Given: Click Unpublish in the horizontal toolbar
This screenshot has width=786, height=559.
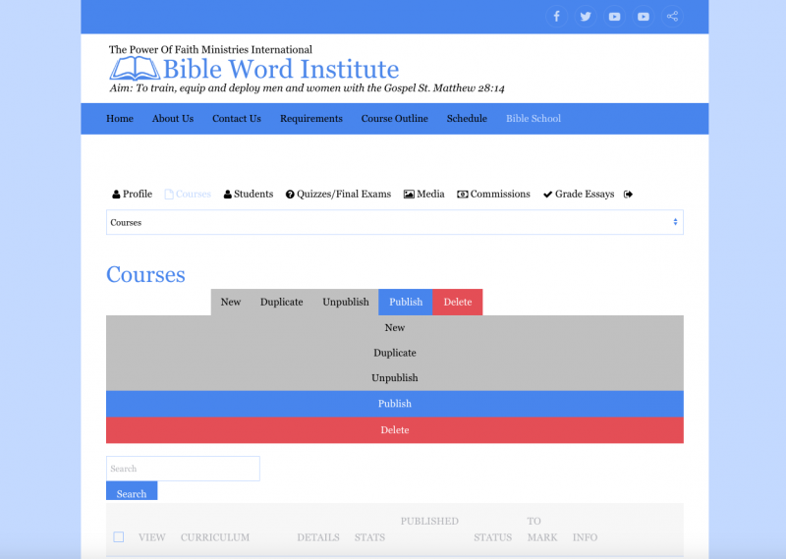Looking at the screenshot, I should pos(346,302).
